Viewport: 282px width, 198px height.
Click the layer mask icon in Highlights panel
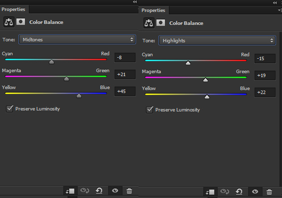point(160,23)
